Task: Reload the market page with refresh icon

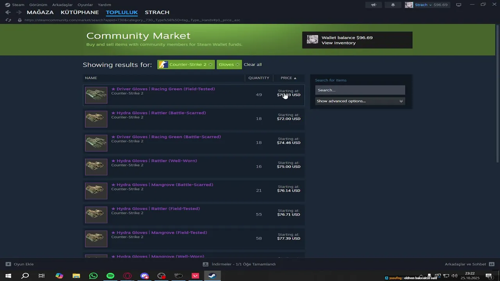Action: point(8,20)
